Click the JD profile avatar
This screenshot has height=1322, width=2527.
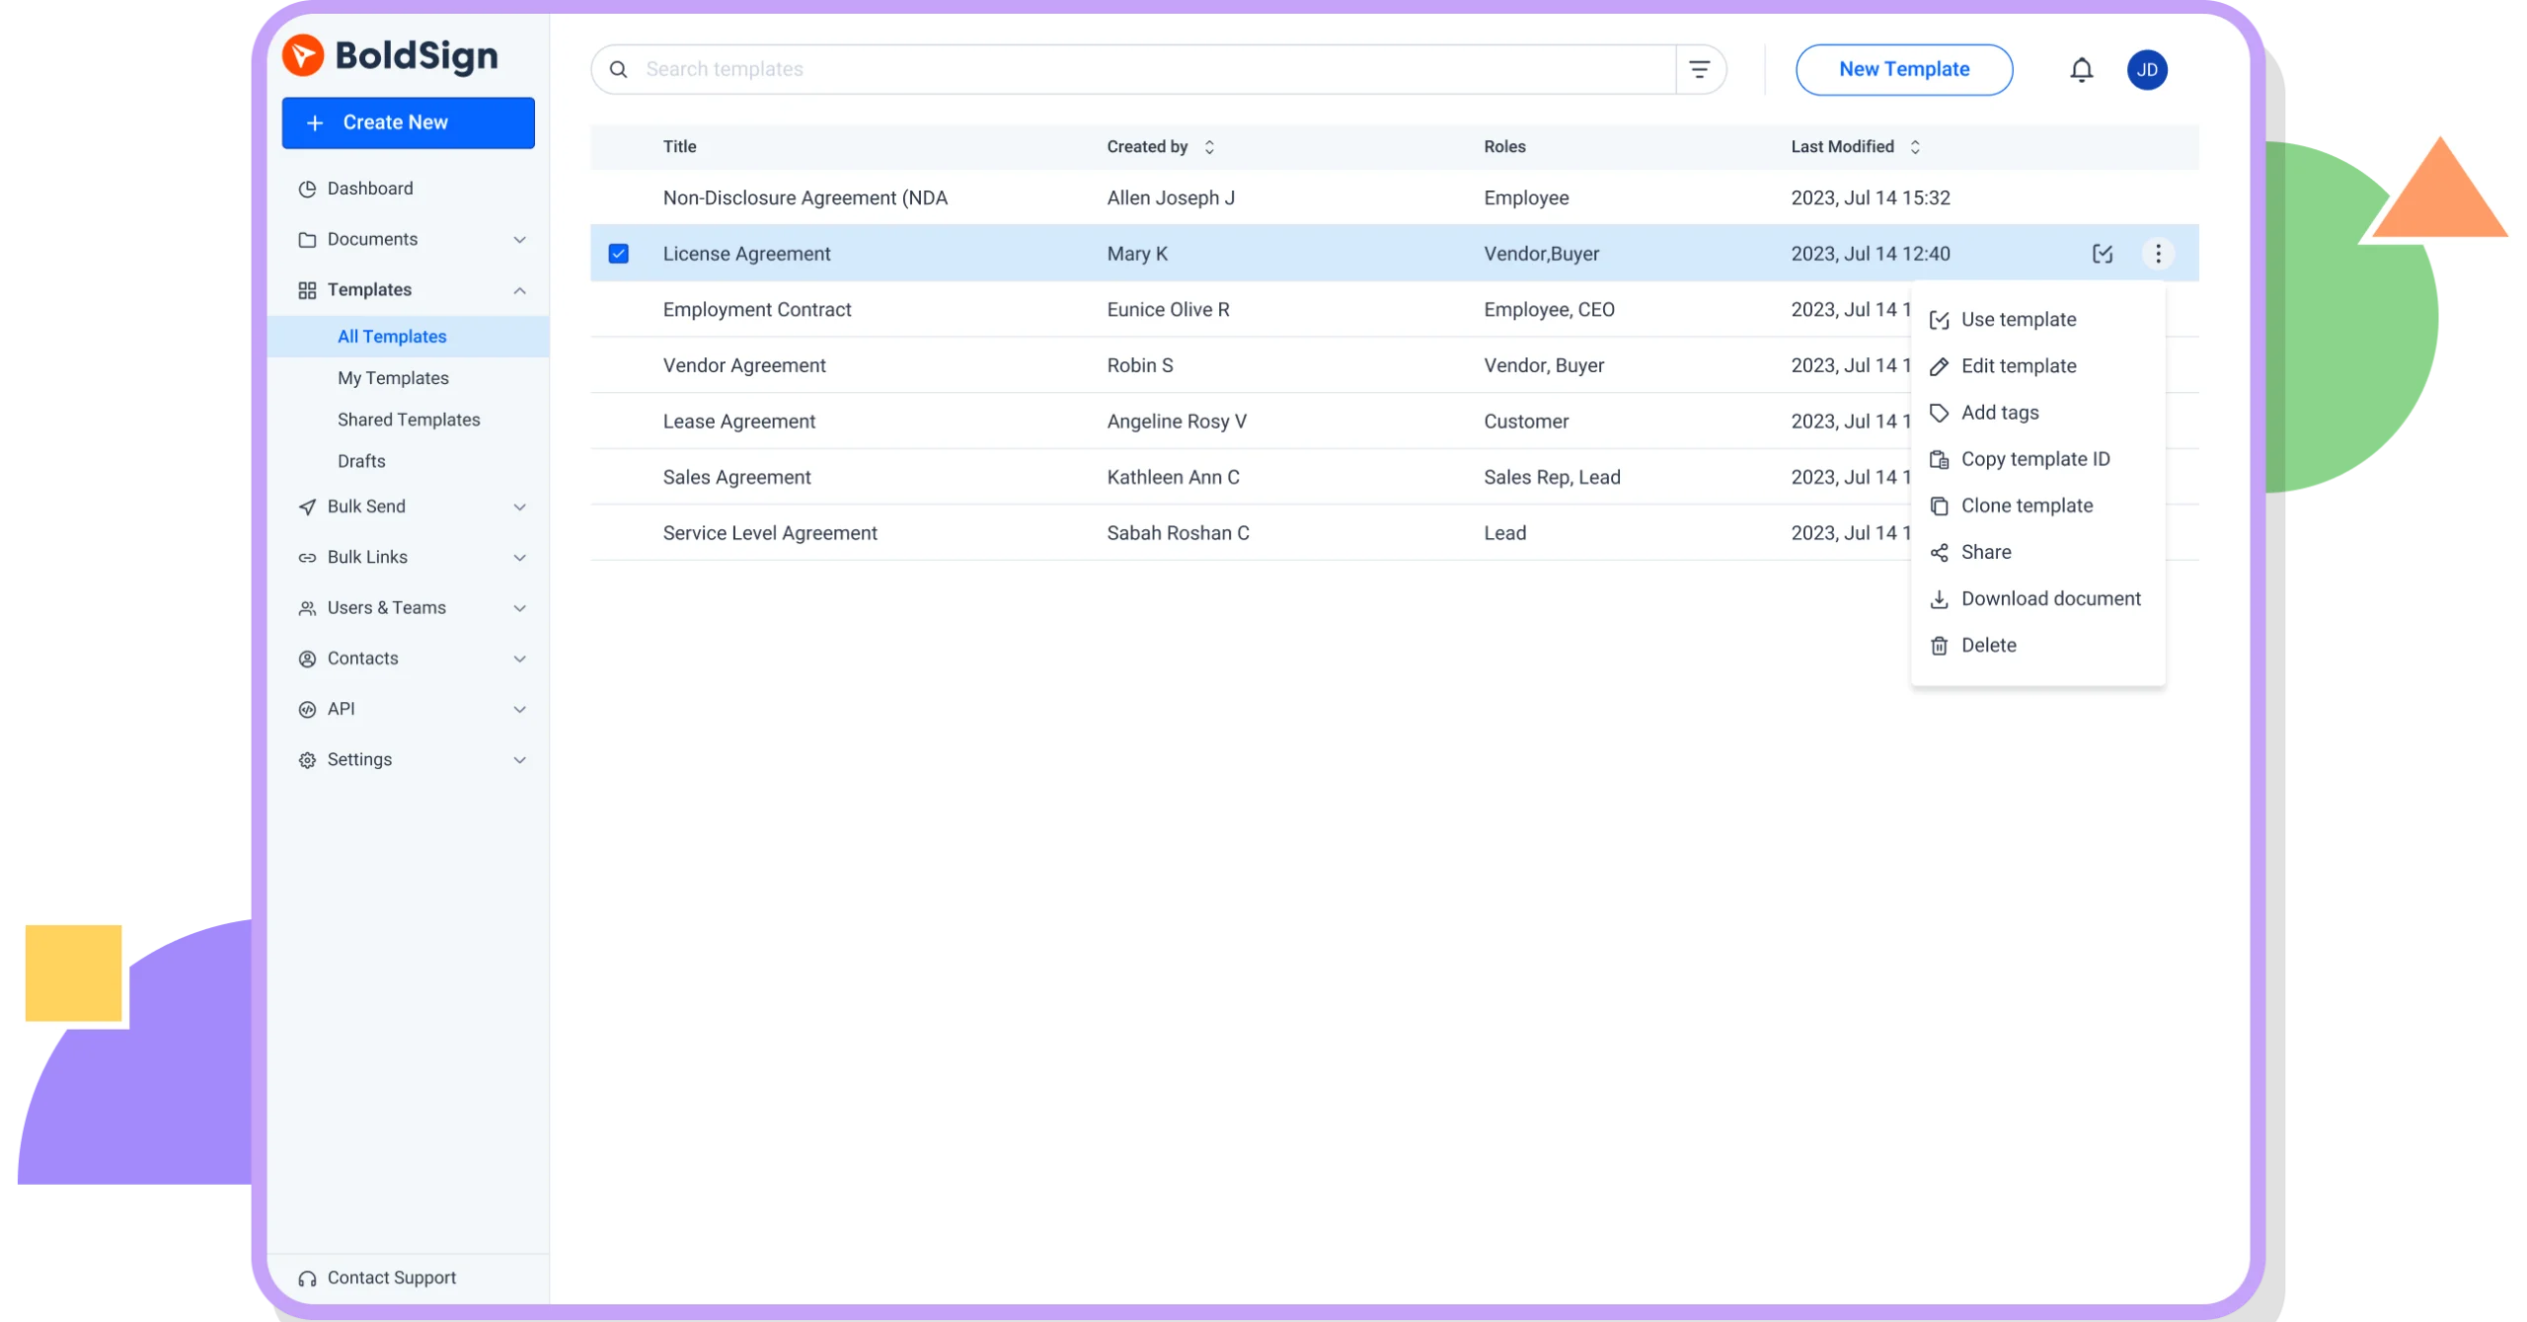(2147, 69)
